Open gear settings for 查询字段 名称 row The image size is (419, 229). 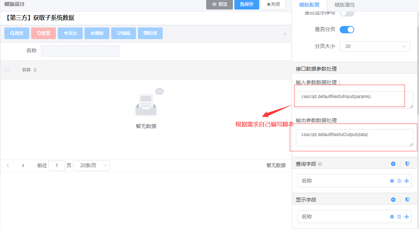tap(392, 181)
